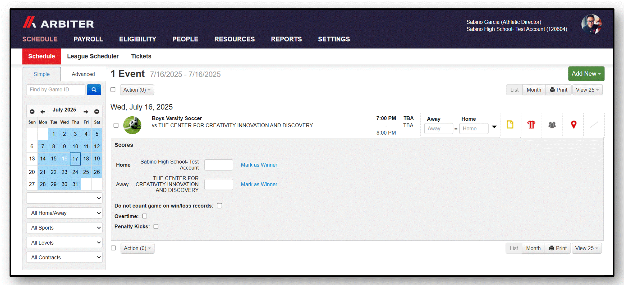Open the bottom Action (0) dropdown
This screenshot has height=285, width=624.
pos(137,248)
